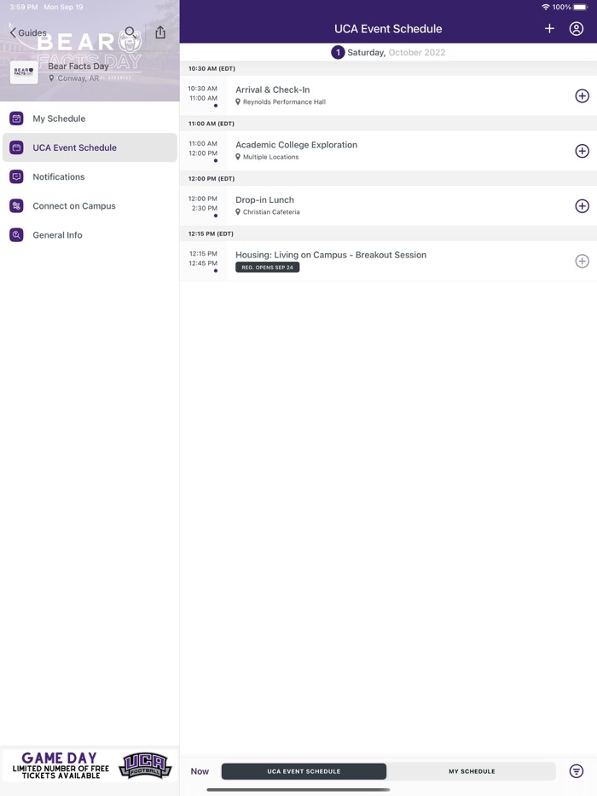Open the schedule filter icon
Image resolution: width=597 pixels, height=796 pixels.
(577, 771)
